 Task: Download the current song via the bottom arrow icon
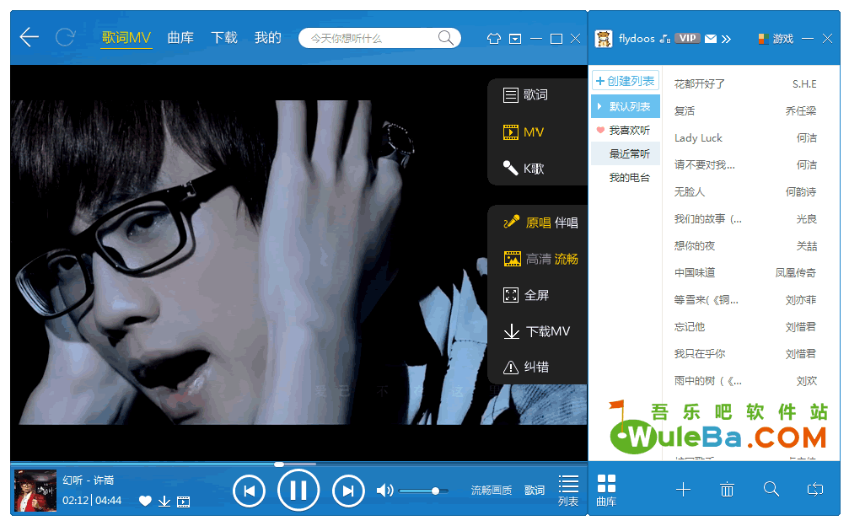pos(164,502)
